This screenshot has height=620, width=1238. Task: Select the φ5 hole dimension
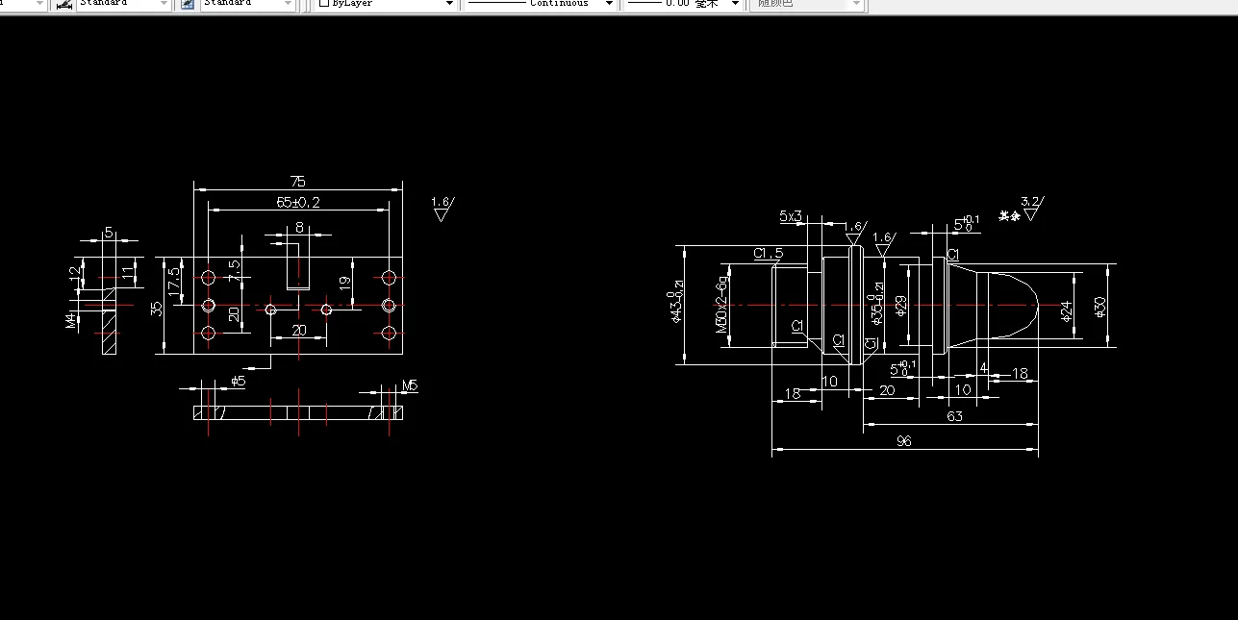[239, 382]
